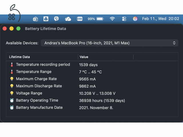The image size is (183, 137).
Task: Open the date and time Feb 11 clock
Action: click(161, 19)
